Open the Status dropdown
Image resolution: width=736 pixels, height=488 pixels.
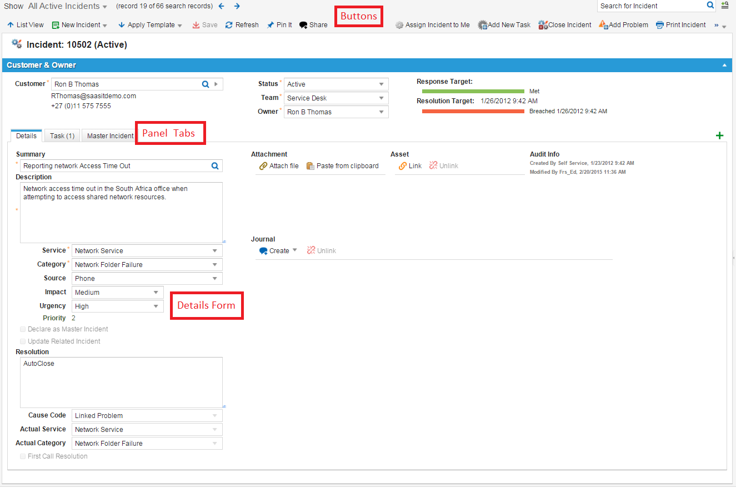pos(382,84)
